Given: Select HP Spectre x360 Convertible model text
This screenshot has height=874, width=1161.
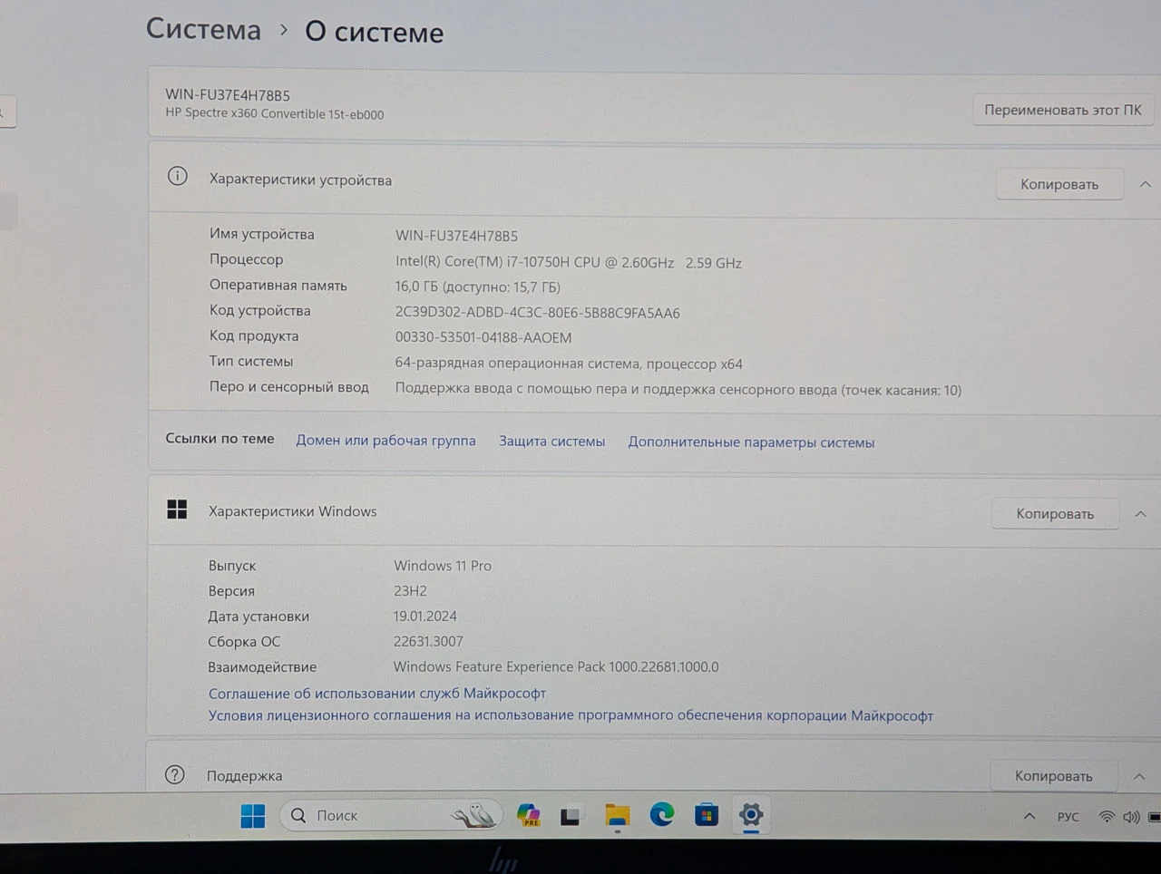Looking at the screenshot, I should point(274,114).
